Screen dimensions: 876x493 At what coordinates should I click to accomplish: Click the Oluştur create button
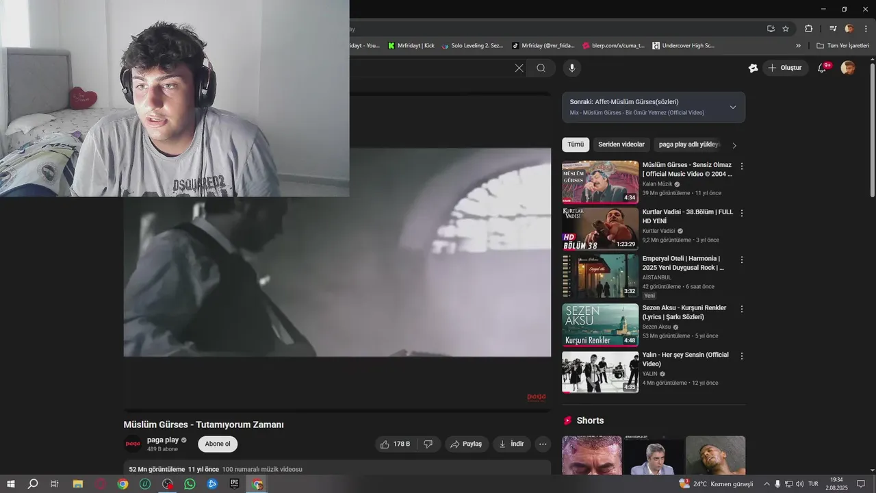tap(785, 68)
